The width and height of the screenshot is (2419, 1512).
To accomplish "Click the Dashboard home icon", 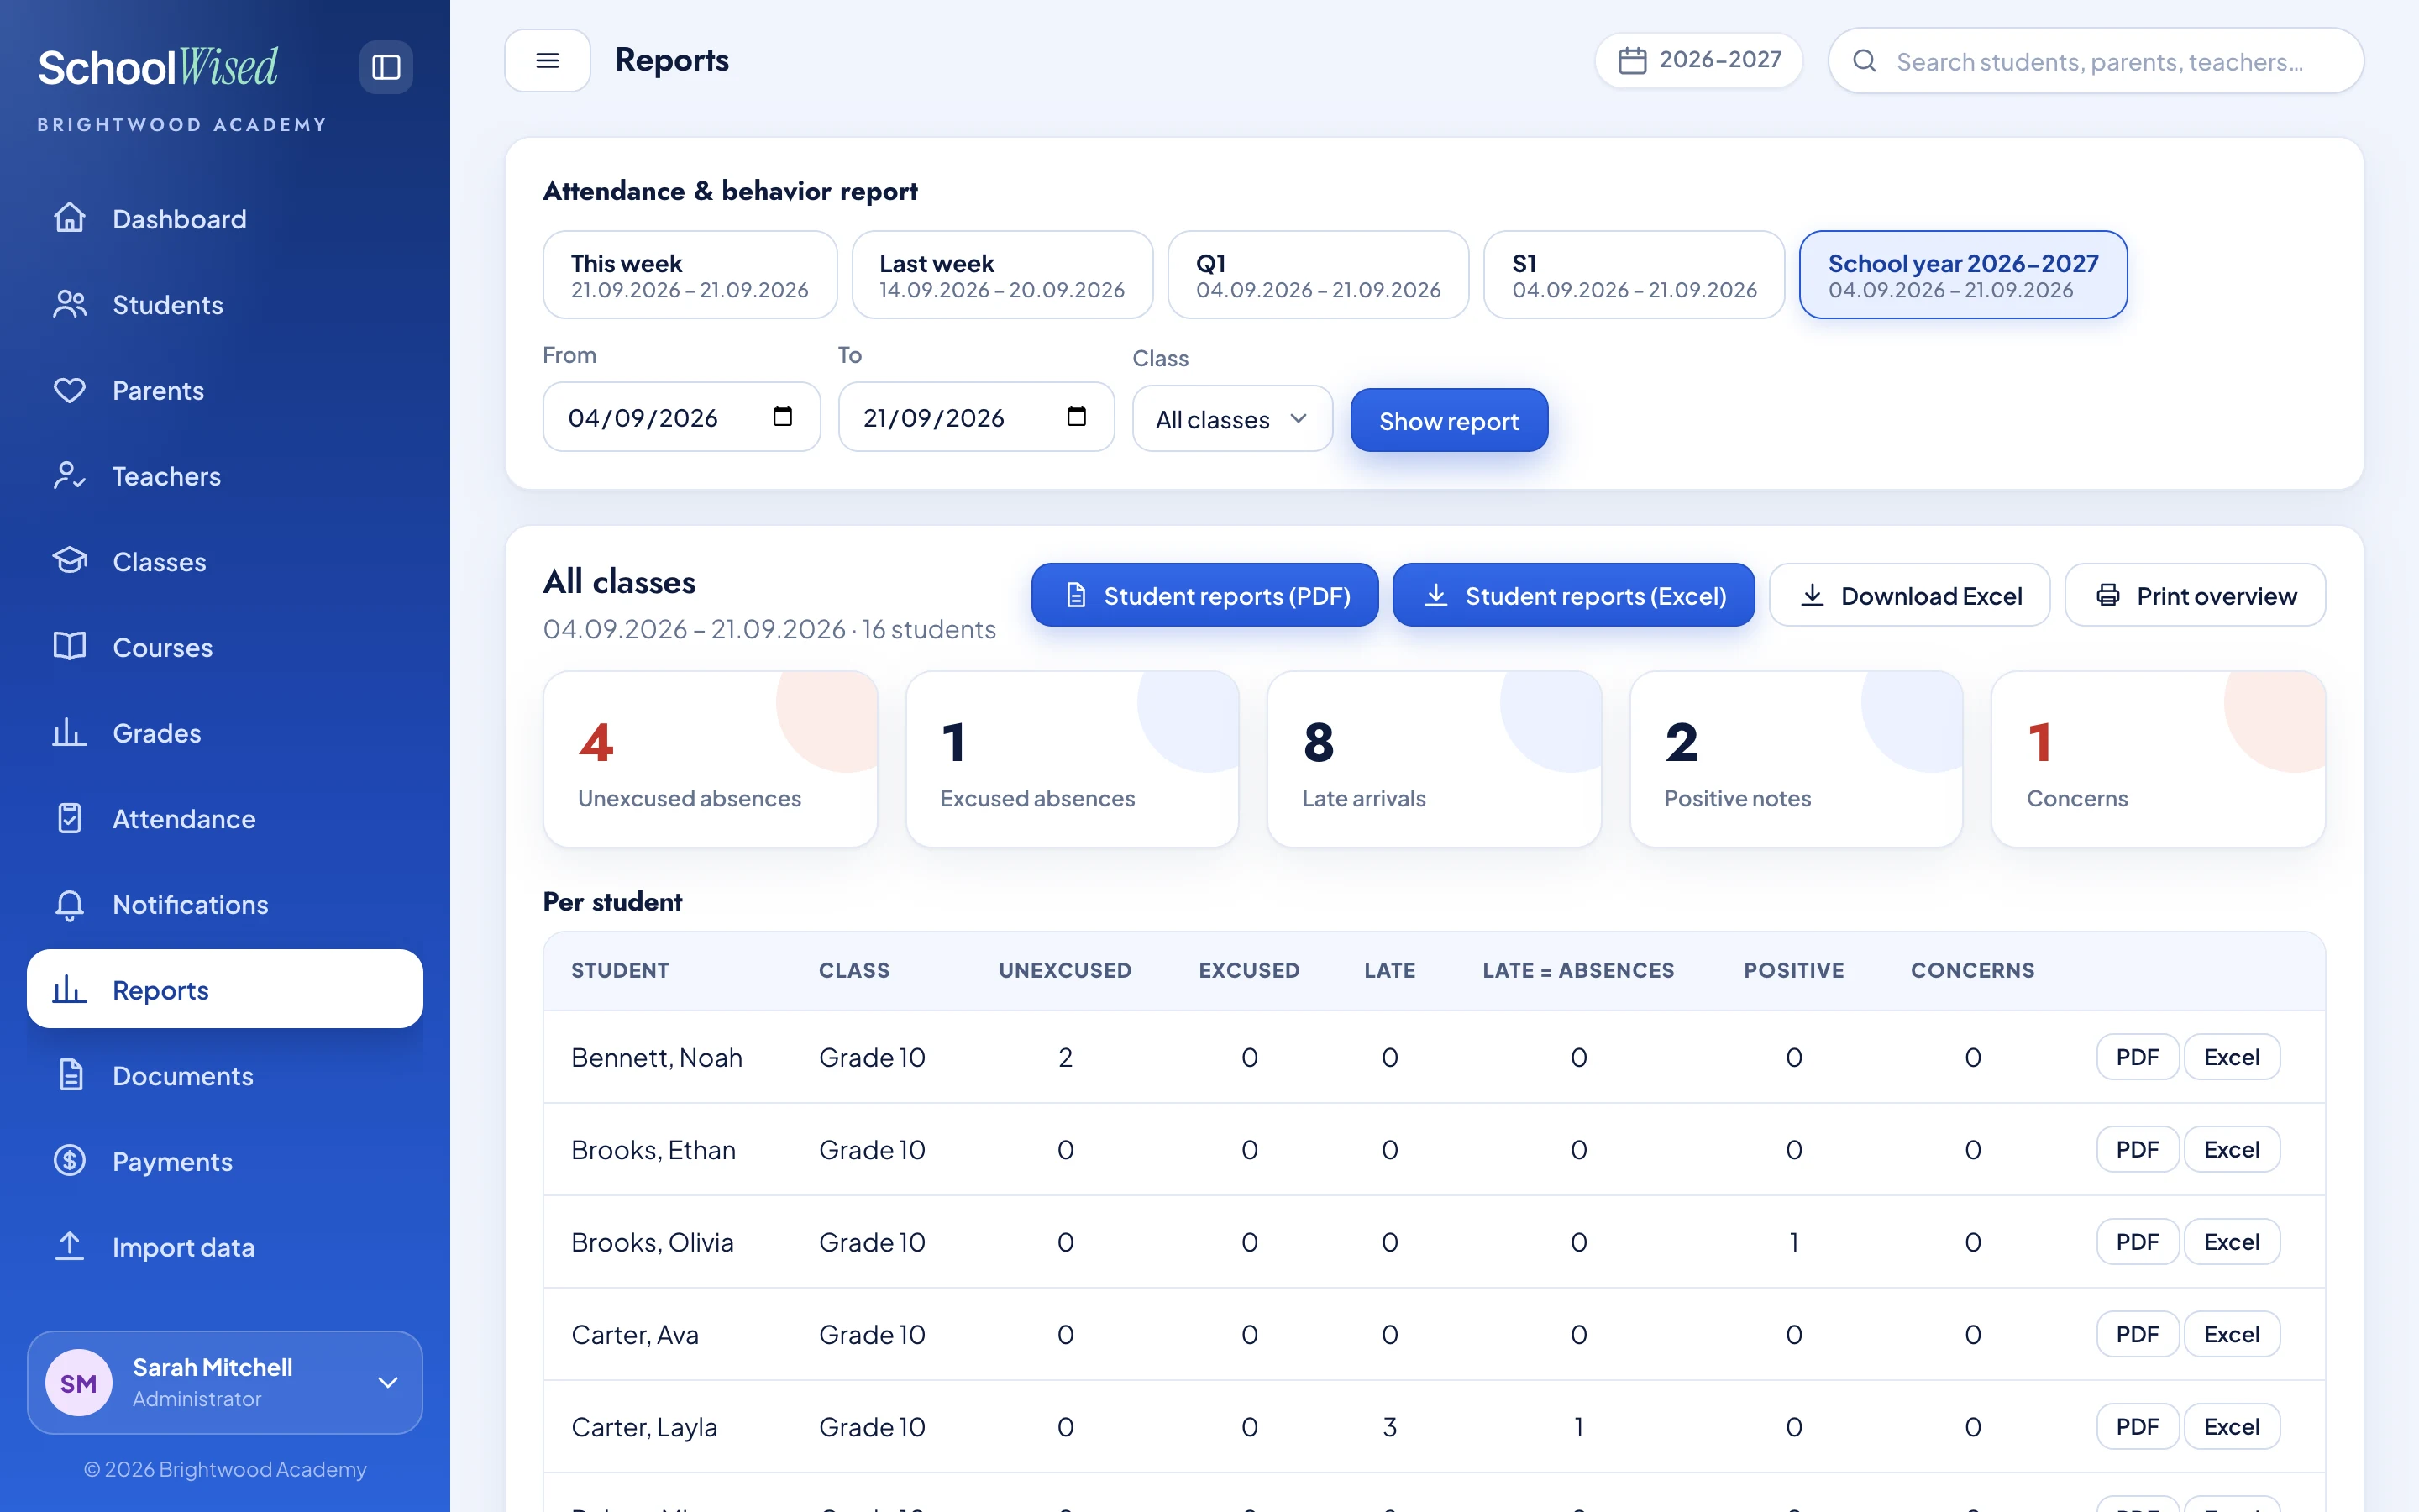I will click(x=69, y=218).
